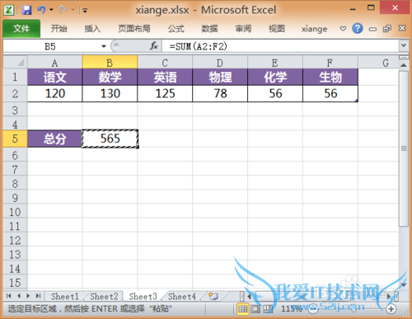Click the vertical scrollbar up arrow
This screenshot has height=319, width=412.
[x=403, y=65]
